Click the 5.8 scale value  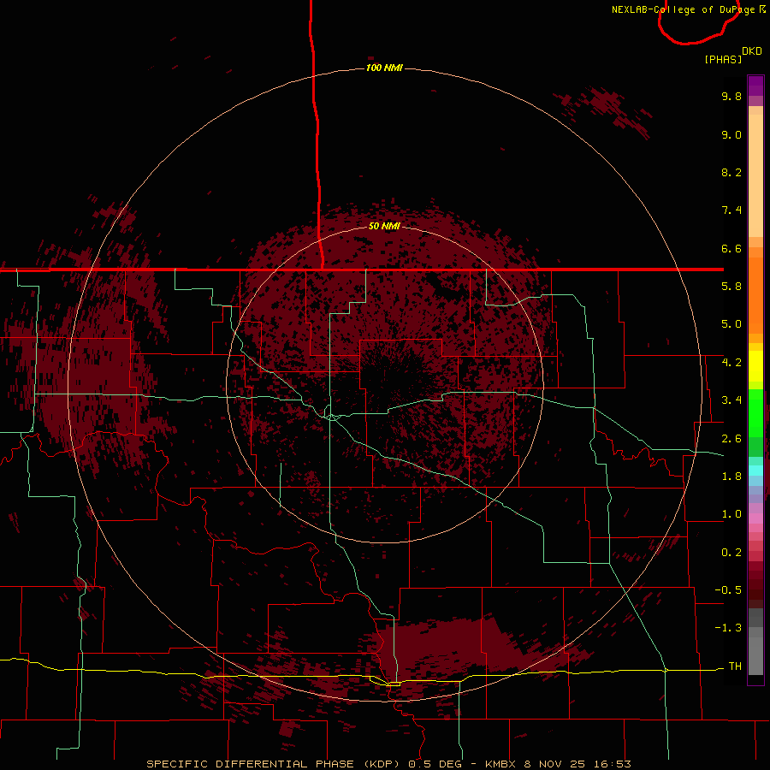[731, 287]
